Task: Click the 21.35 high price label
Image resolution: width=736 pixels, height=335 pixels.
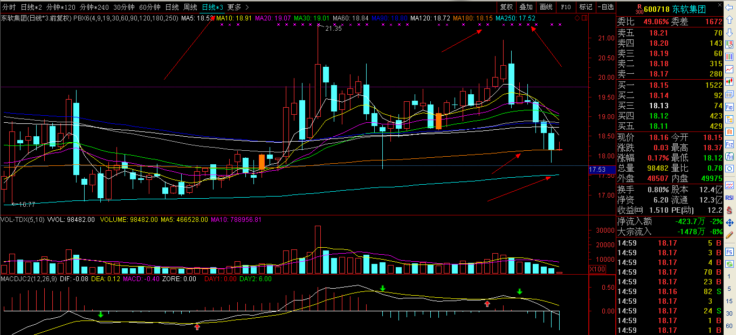Action: coord(334,29)
